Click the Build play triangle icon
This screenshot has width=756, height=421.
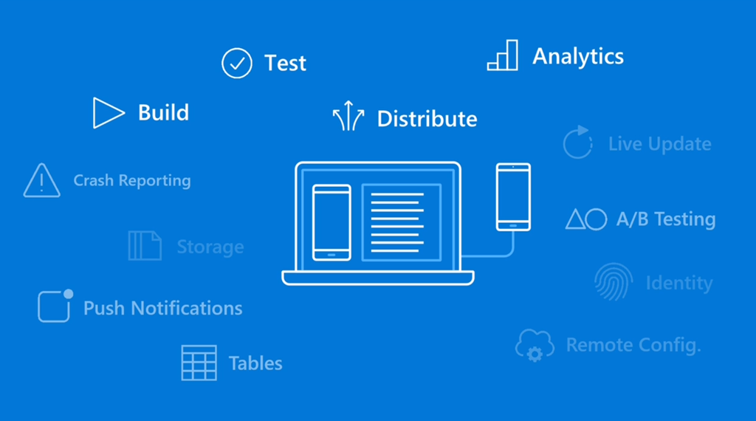[109, 113]
